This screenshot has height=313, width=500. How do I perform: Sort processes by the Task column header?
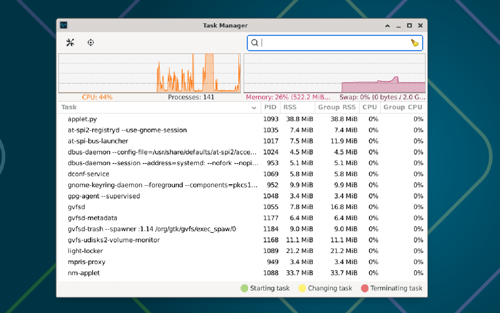[x=159, y=107]
